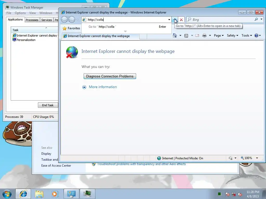Select Personalization task in Task Manager list

[24, 40]
